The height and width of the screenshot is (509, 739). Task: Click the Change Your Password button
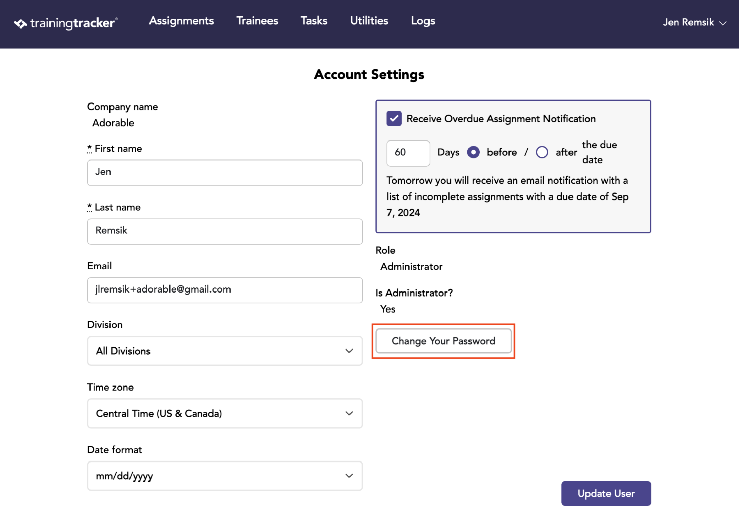443,341
